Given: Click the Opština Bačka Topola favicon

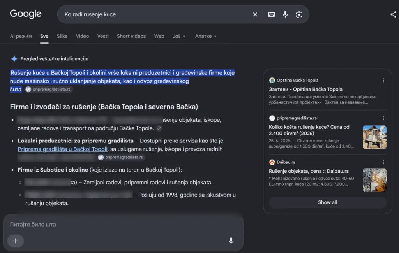Looking at the screenshot, I should [x=272, y=80].
